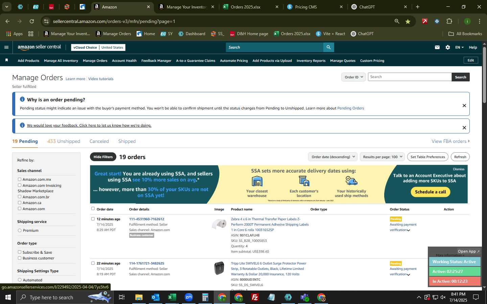The width and height of the screenshot is (487, 304).
Task: Close the 'Why is an order pending' notice
Action: (x=464, y=105)
